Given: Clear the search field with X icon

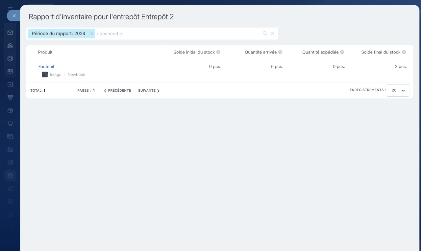Looking at the screenshot, I should (x=272, y=34).
